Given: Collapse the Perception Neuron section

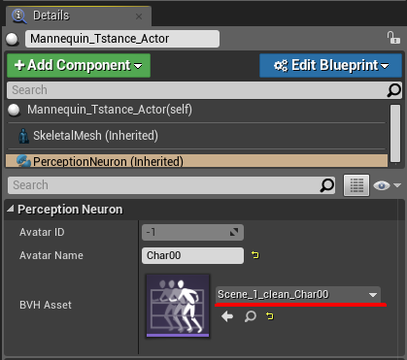Looking at the screenshot, I should click(x=11, y=209).
